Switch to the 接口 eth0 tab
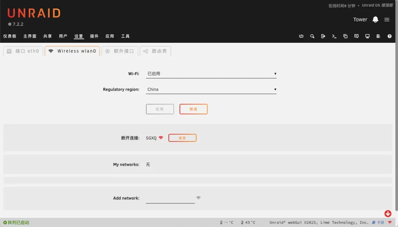Viewport: 398px width, 227px height. 23,51
